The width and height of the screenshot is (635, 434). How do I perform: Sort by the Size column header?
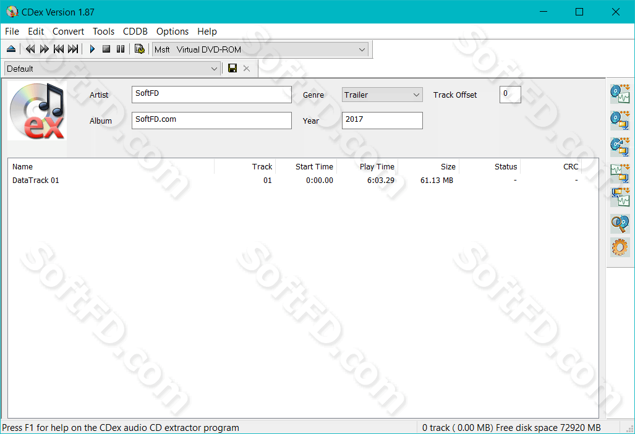tap(428, 166)
